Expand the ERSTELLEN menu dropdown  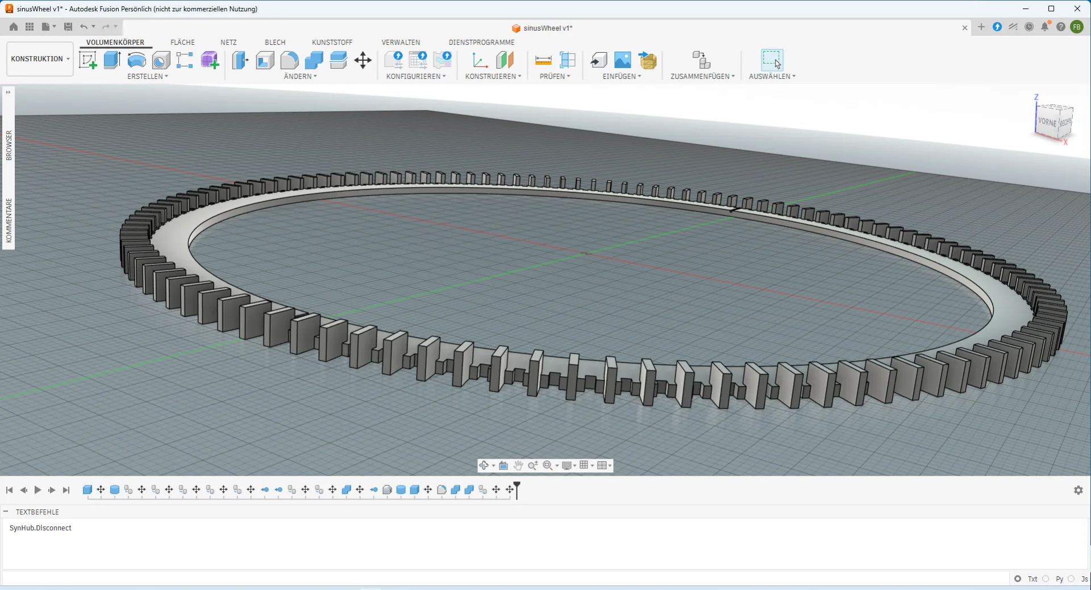pyautogui.click(x=148, y=76)
